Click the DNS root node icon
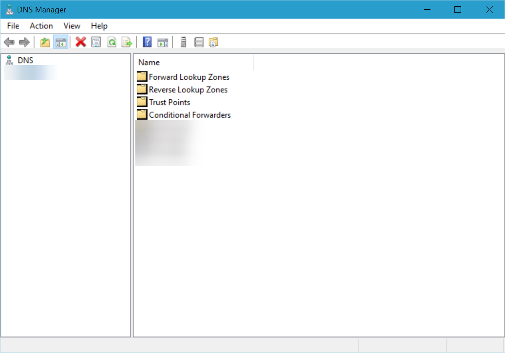The width and height of the screenshot is (505, 353). click(x=9, y=60)
